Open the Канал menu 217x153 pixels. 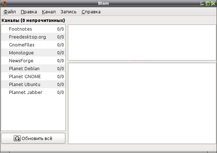(x=49, y=12)
